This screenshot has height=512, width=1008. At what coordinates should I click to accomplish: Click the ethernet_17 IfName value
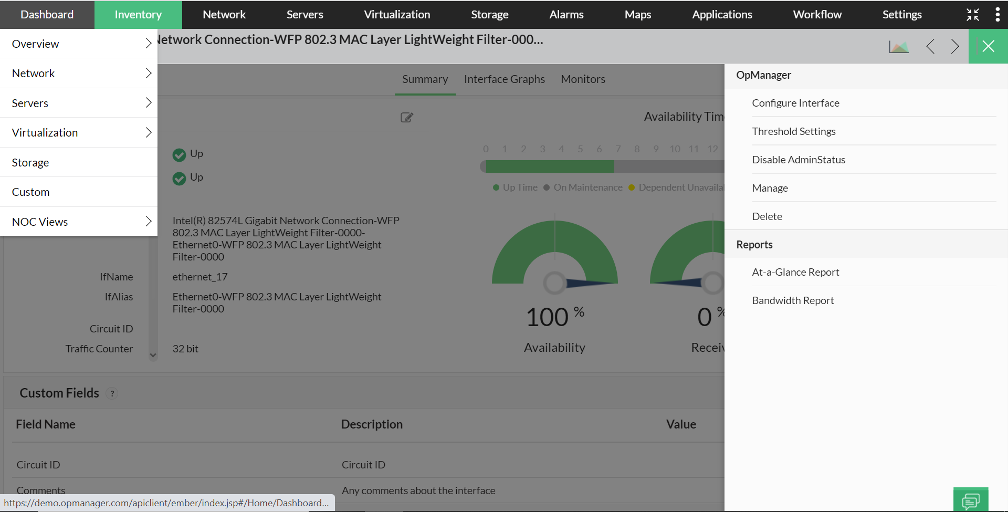[x=200, y=277]
